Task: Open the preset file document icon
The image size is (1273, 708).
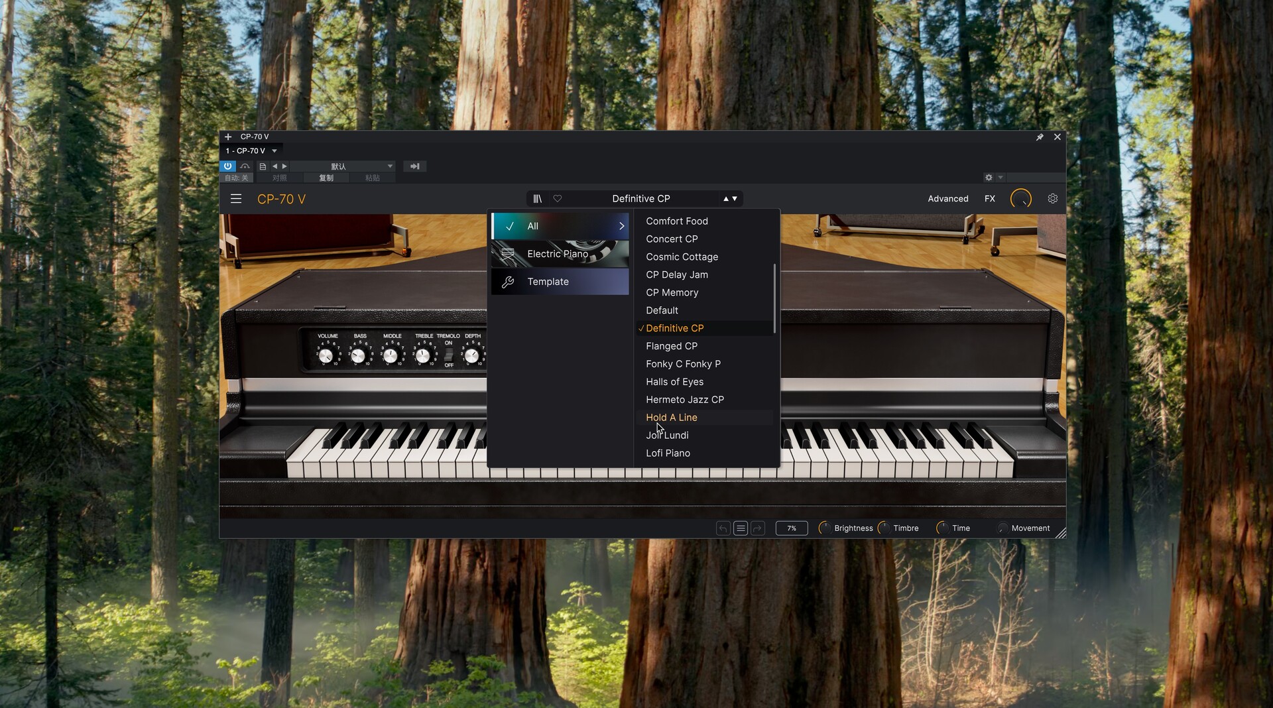Action: point(263,166)
